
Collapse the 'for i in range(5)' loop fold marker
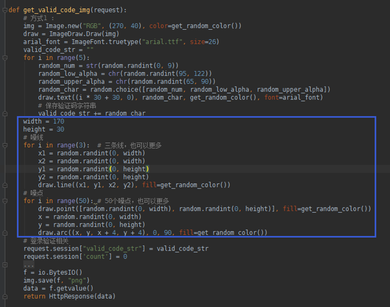[x=4, y=58]
